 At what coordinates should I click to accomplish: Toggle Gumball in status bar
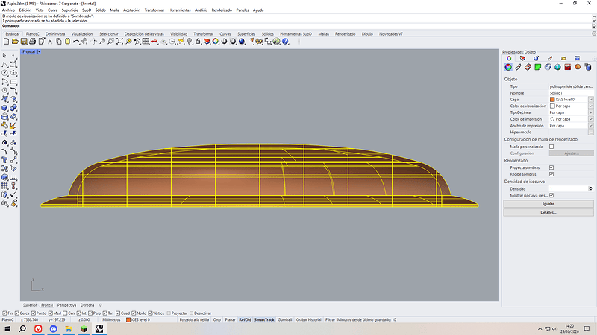(x=284, y=320)
